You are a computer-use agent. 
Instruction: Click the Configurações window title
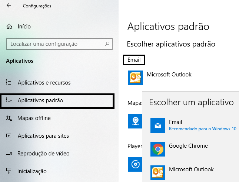37,6
